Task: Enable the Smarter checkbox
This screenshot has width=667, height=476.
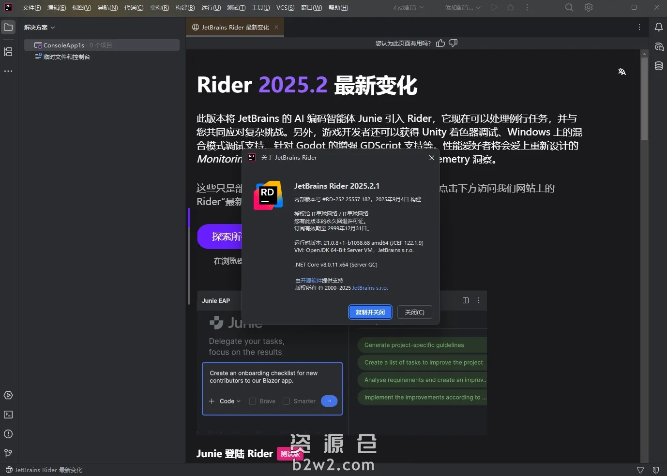Action: click(x=286, y=401)
